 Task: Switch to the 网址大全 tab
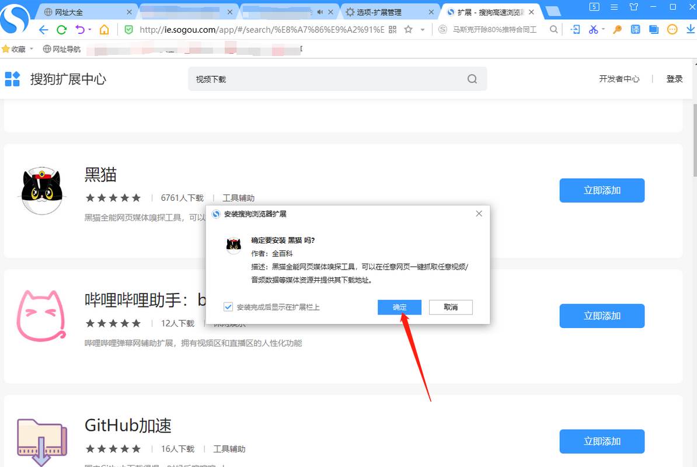pyautogui.click(x=85, y=12)
